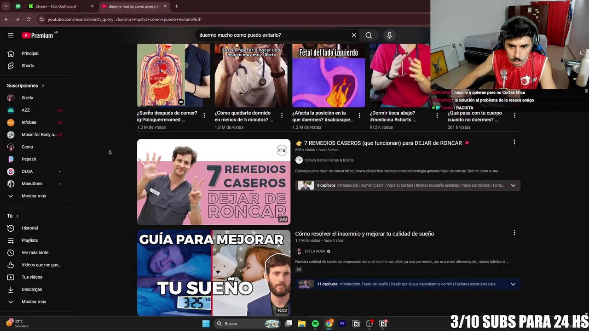
Task: Open options menu for Cómo resolver el insomnio
Action: click(514, 233)
